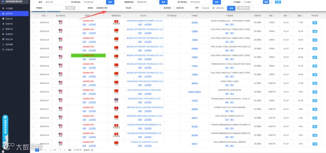Click the blue More button after import country dropdown

click(x=110, y=2)
